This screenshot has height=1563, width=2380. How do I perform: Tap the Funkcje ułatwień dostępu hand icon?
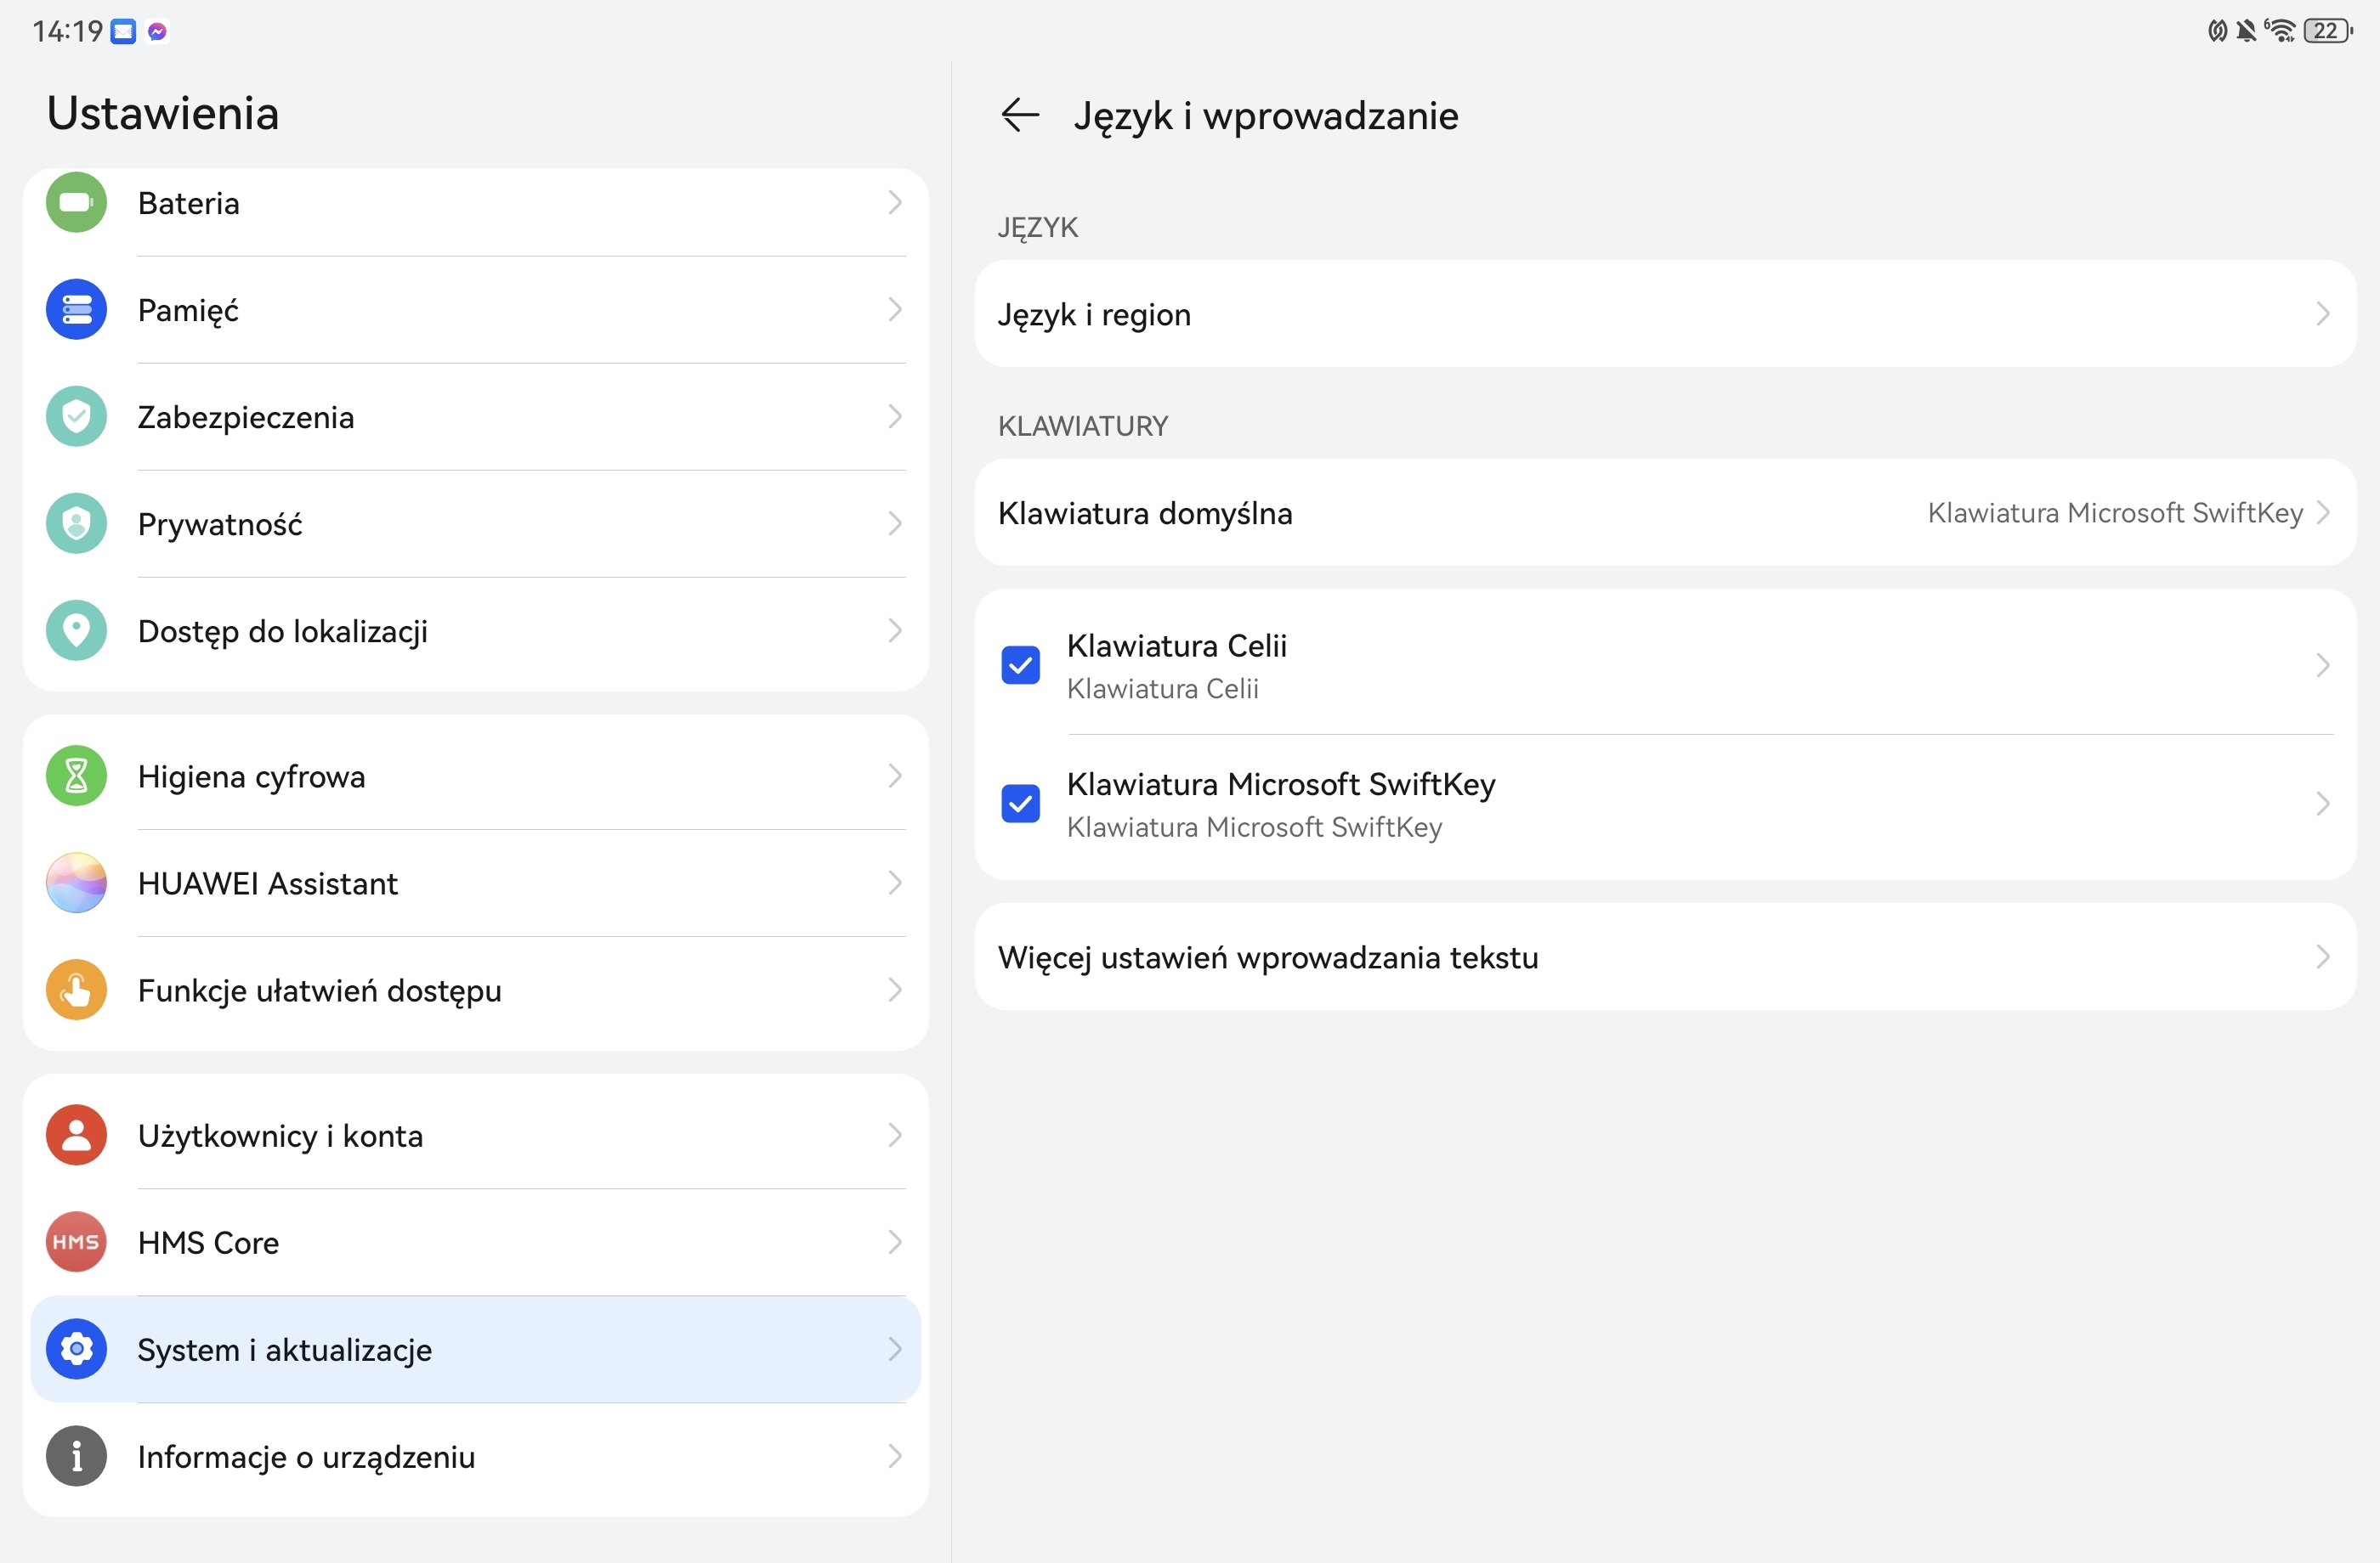coord(76,990)
